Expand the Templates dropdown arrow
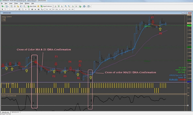This screenshot has width=193, height=115. click(x=90, y=6)
